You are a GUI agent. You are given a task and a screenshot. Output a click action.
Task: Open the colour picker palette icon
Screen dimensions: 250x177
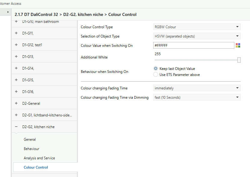coord(238,45)
